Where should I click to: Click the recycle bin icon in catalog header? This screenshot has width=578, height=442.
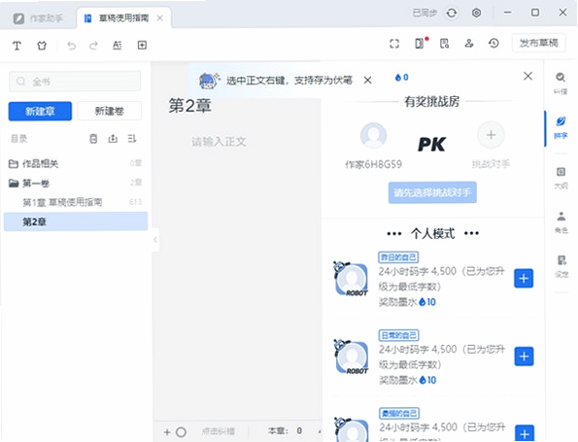pyautogui.click(x=93, y=139)
